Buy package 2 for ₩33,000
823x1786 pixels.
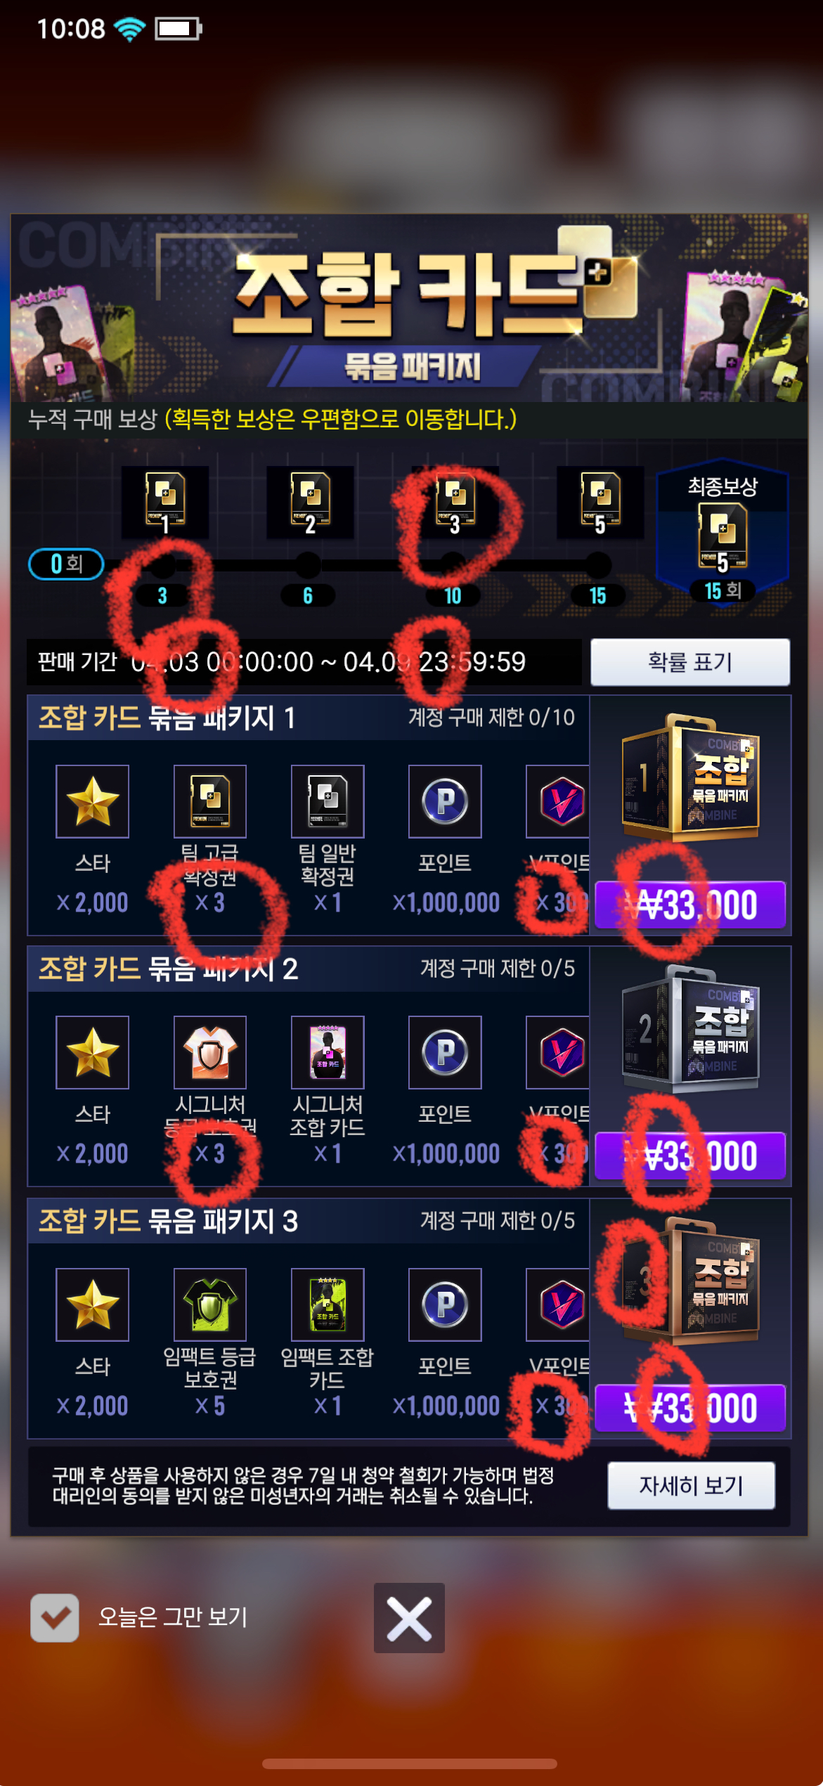pos(690,1156)
